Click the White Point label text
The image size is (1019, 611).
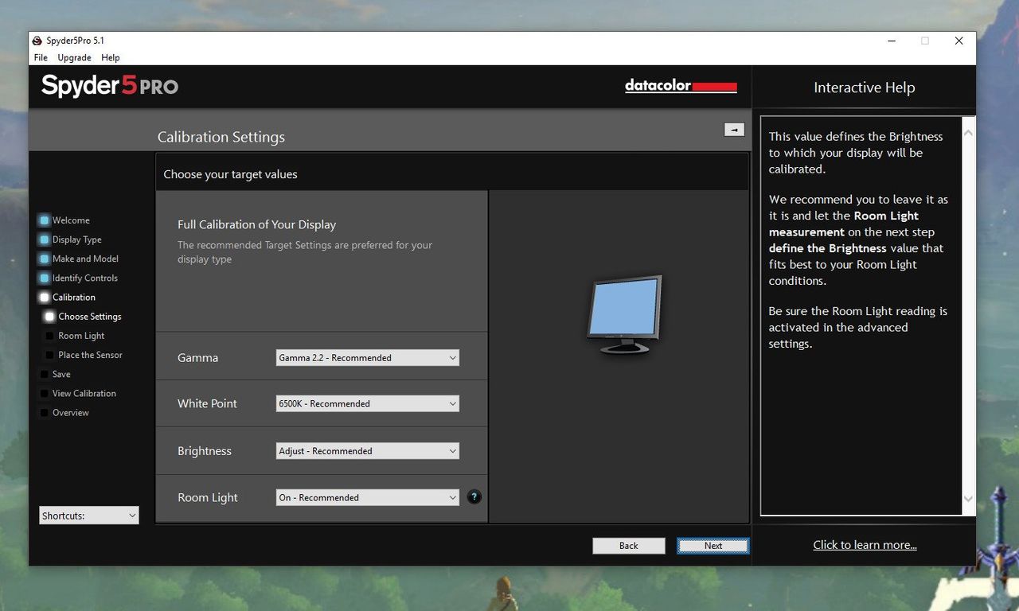point(207,403)
